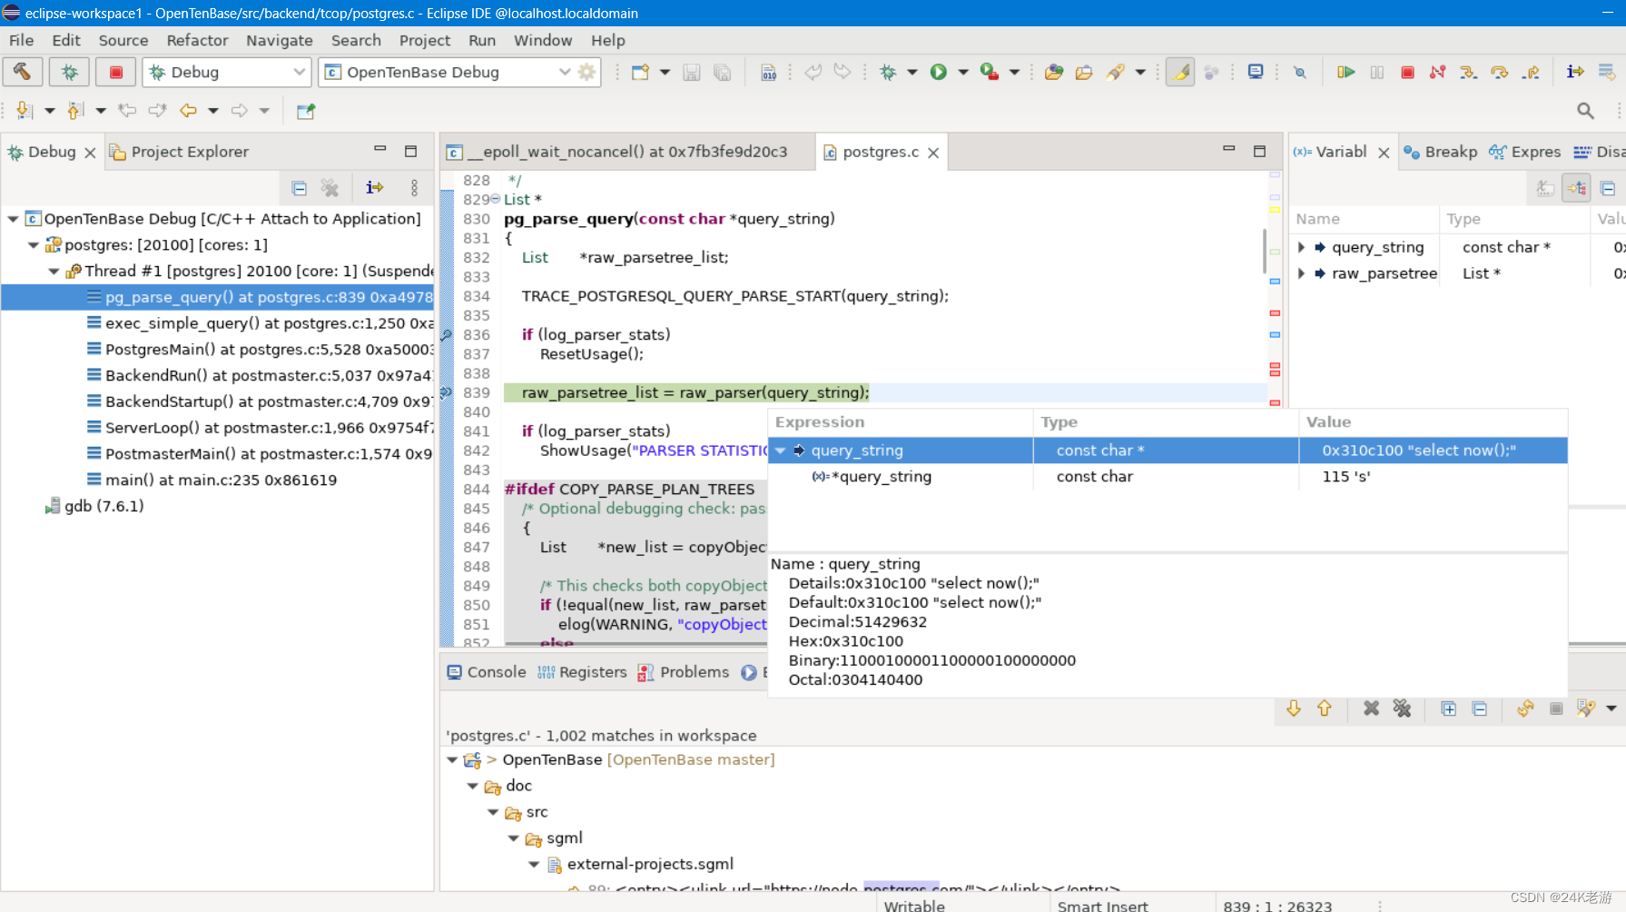Select exec_simple_query() stack frame
Viewport: 1626px width, 912px height.
coord(261,323)
